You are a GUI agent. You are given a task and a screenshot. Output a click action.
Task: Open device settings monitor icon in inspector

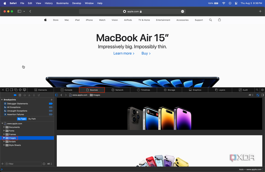pos(25,90)
